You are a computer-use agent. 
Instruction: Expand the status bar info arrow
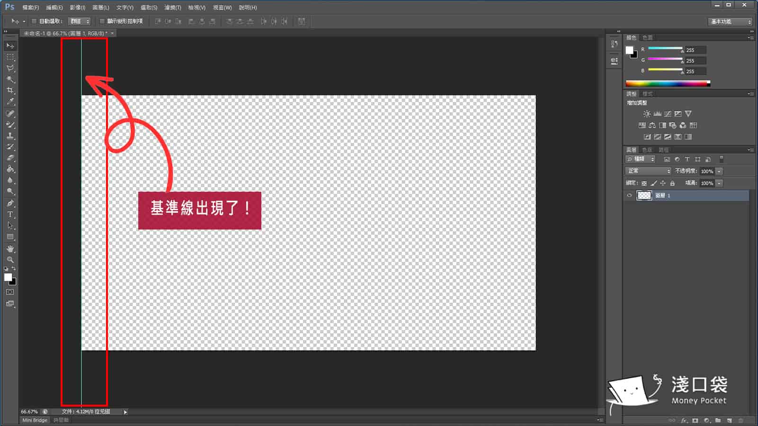[125, 411]
